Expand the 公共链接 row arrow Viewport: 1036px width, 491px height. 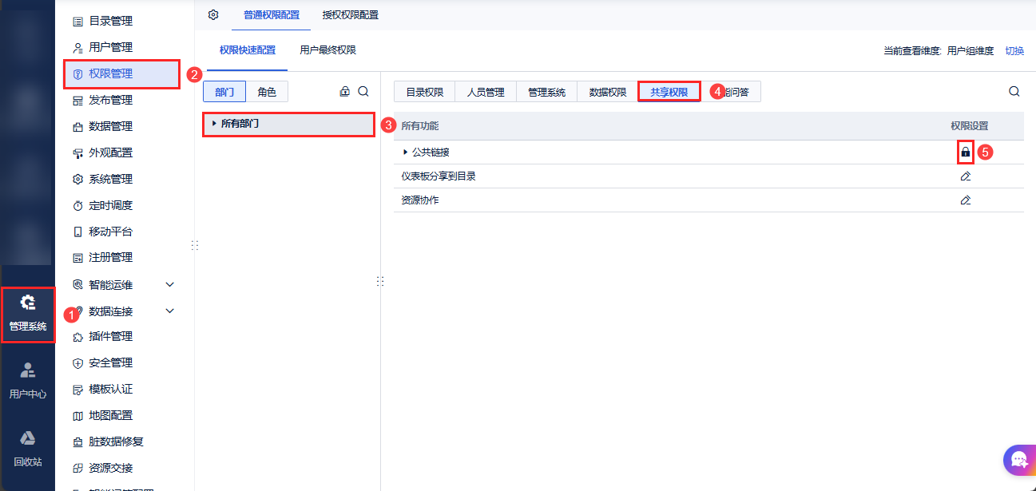coord(405,152)
